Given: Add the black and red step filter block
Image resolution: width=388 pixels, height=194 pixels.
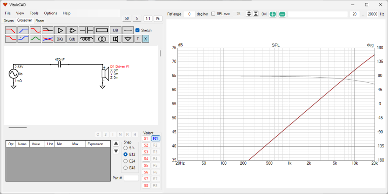Looking at the screenshot, I should click(47, 31).
